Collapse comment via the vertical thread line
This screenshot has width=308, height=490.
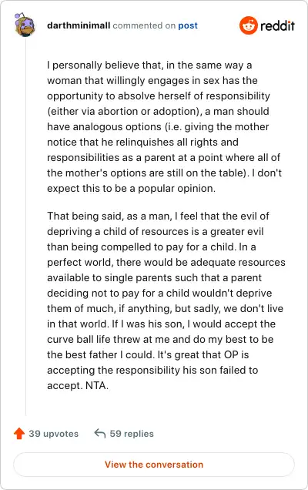[x=25, y=227]
